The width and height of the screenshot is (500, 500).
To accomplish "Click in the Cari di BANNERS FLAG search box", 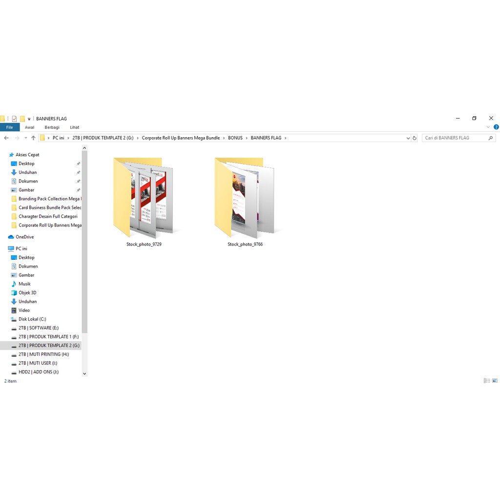I will tap(454, 138).
